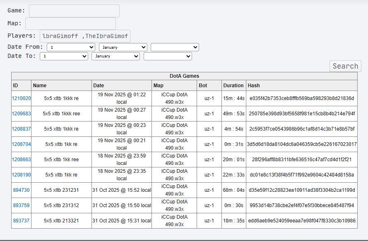Open the Date From day dropdown
The width and height of the screenshot is (368, 241).
[71, 48]
